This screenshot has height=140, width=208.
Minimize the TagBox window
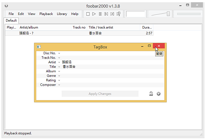(x=142, y=46)
